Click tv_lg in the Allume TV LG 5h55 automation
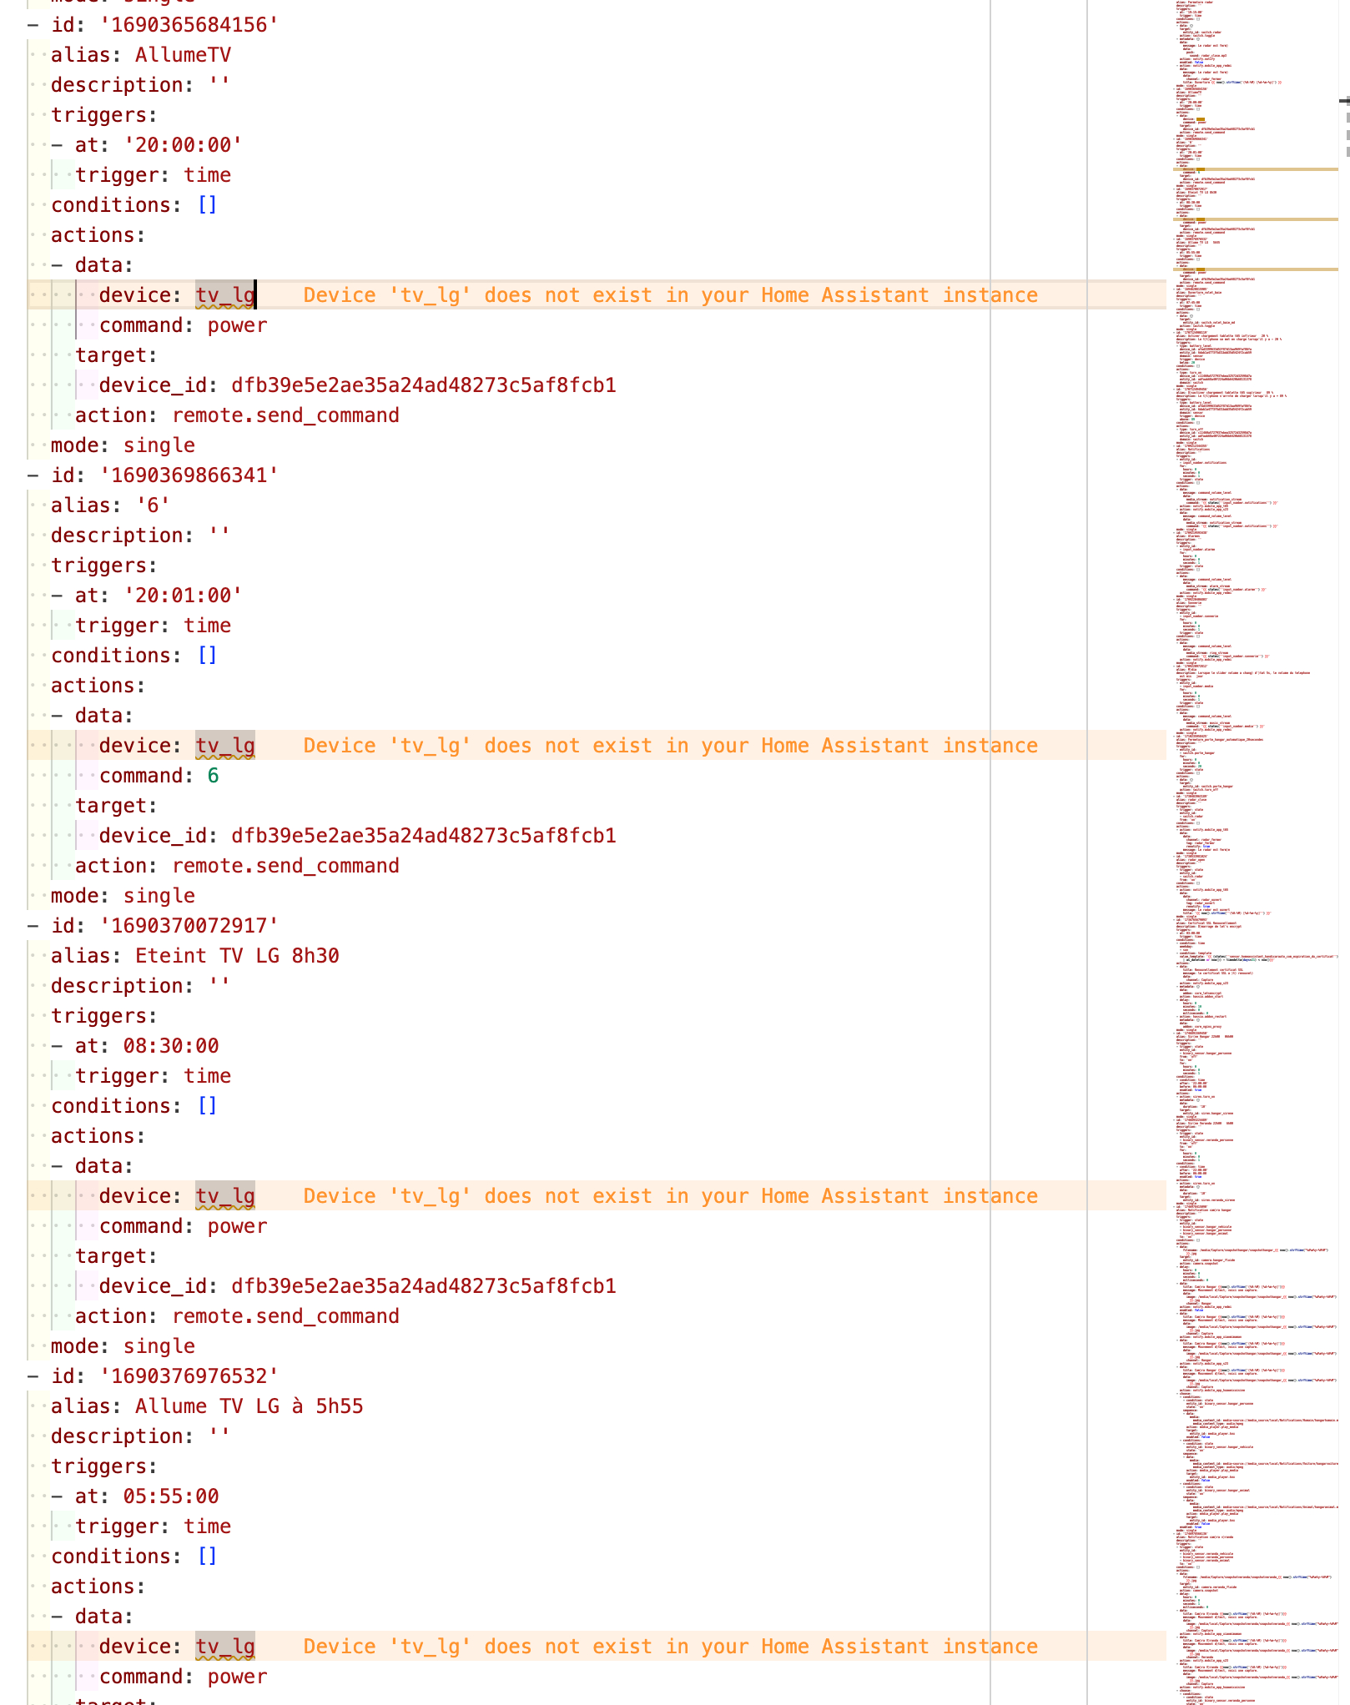The height and width of the screenshot is (1705, 1350). (x=225, y=1647)
